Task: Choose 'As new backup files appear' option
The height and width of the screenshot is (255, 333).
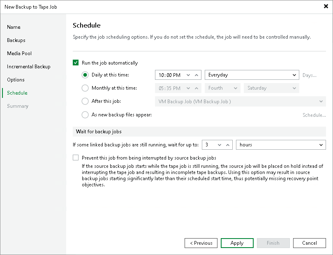Action: coord(85,115)
